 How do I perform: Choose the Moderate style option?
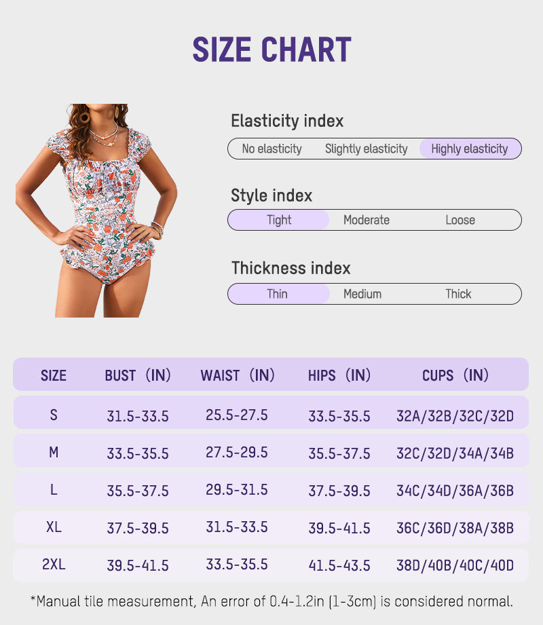367,220
